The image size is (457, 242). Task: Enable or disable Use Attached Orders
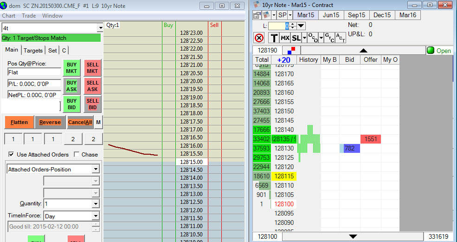11,154
